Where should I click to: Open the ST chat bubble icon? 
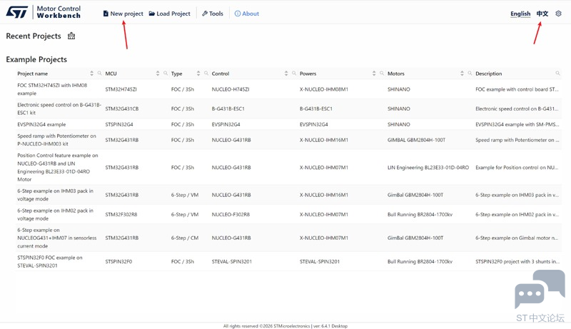[x=540, y=289]
